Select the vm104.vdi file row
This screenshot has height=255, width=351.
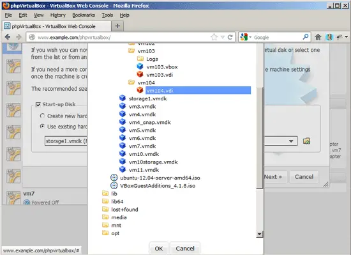tap(198, 90)
